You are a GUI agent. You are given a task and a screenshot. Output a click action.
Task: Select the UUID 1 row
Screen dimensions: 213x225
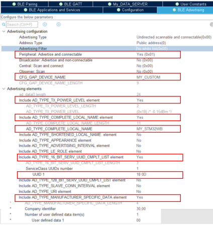point(100,175)
